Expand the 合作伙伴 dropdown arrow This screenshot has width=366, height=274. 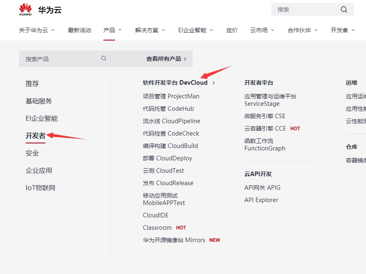coord(316,30)
